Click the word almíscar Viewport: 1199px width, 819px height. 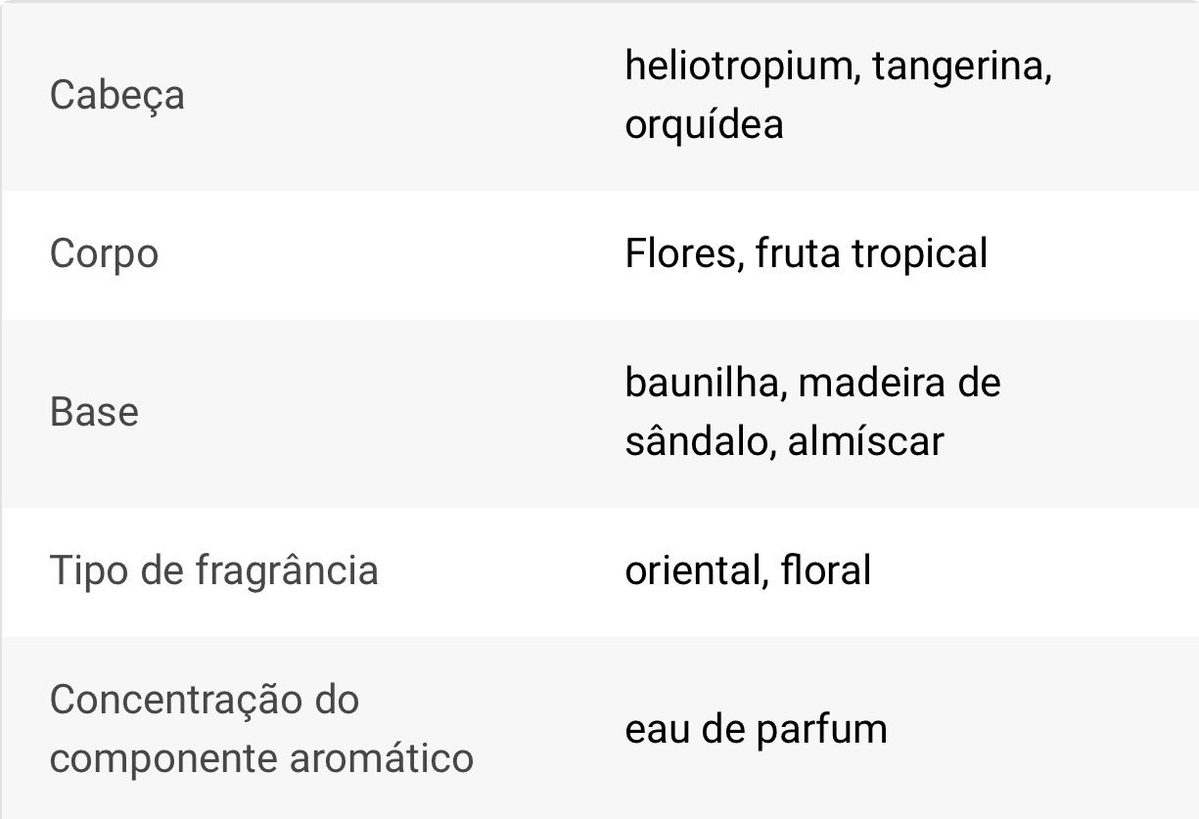(865, 441)
